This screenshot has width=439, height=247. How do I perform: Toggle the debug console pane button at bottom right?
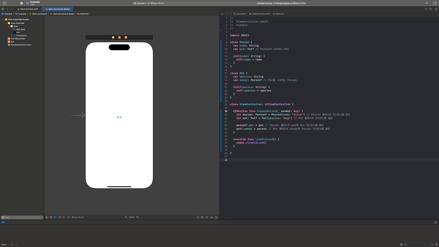436,245
